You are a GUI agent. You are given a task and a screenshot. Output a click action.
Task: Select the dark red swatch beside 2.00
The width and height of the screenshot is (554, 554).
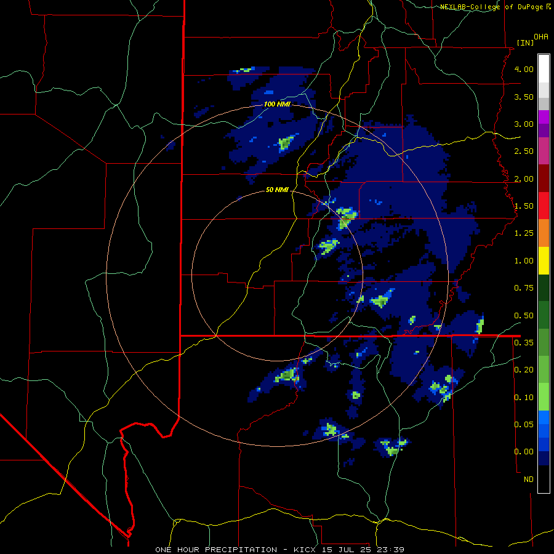coord(544,179)
